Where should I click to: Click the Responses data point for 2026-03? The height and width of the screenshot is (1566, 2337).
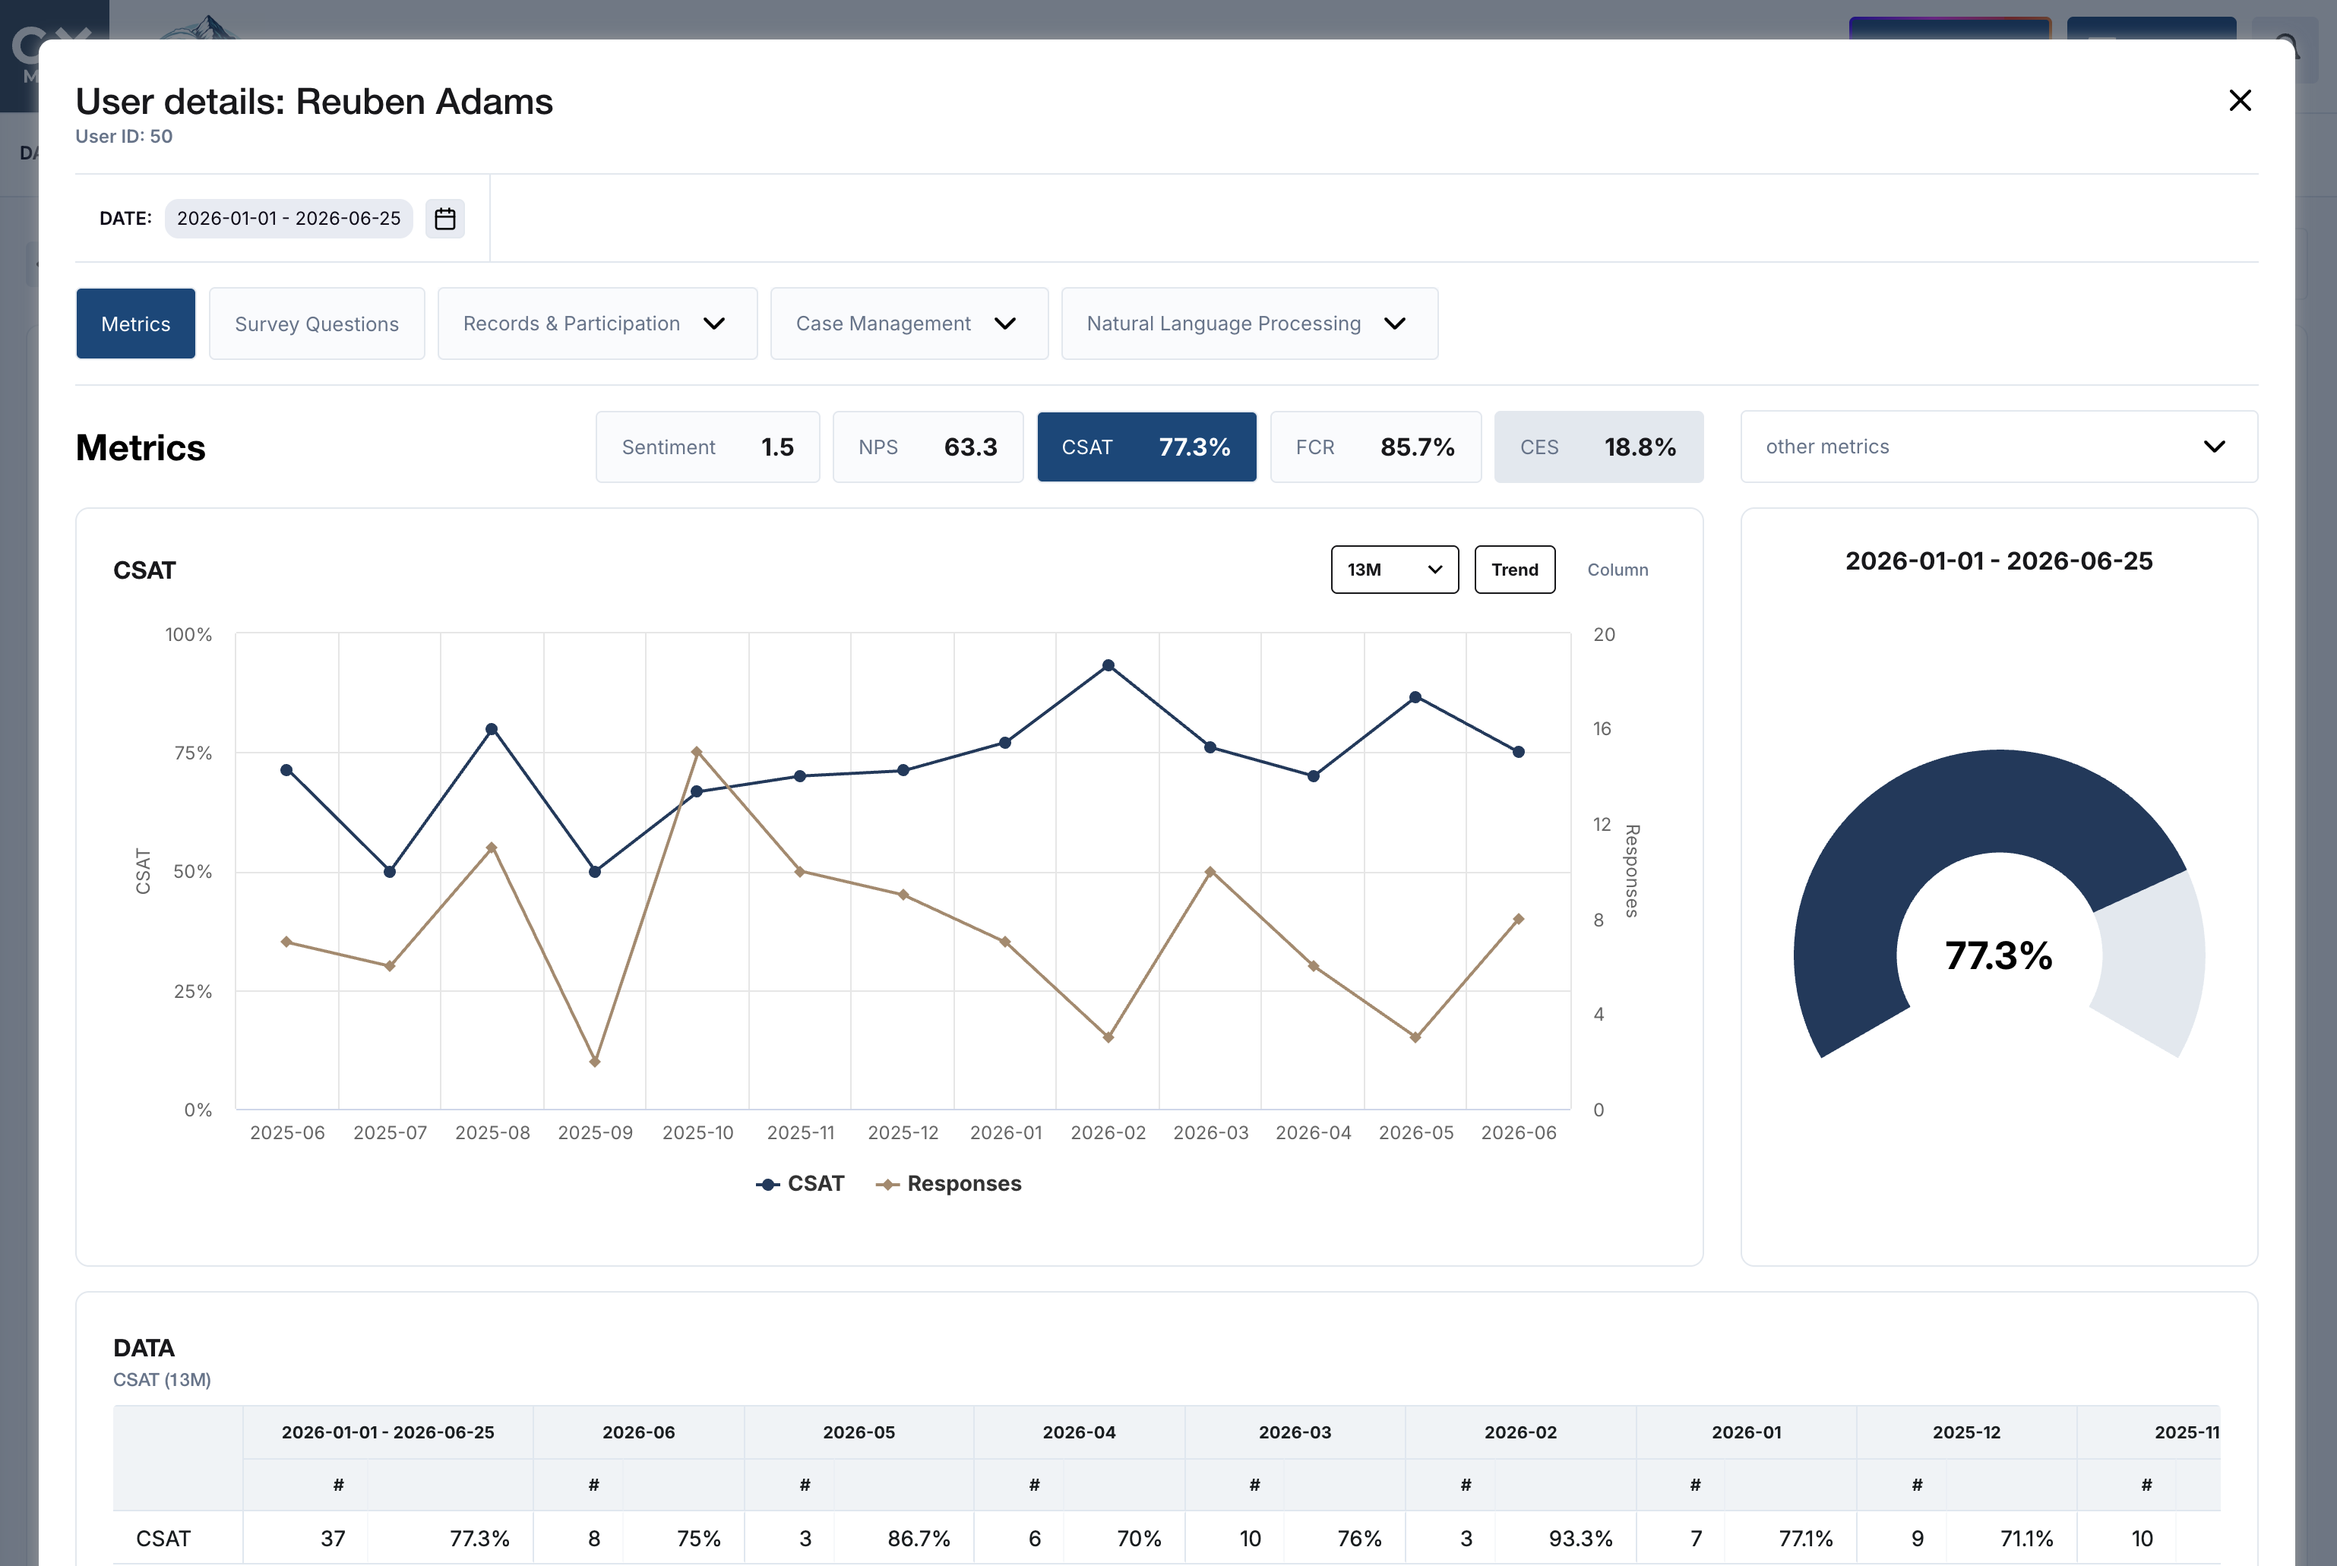click(x=1210, y=872)
